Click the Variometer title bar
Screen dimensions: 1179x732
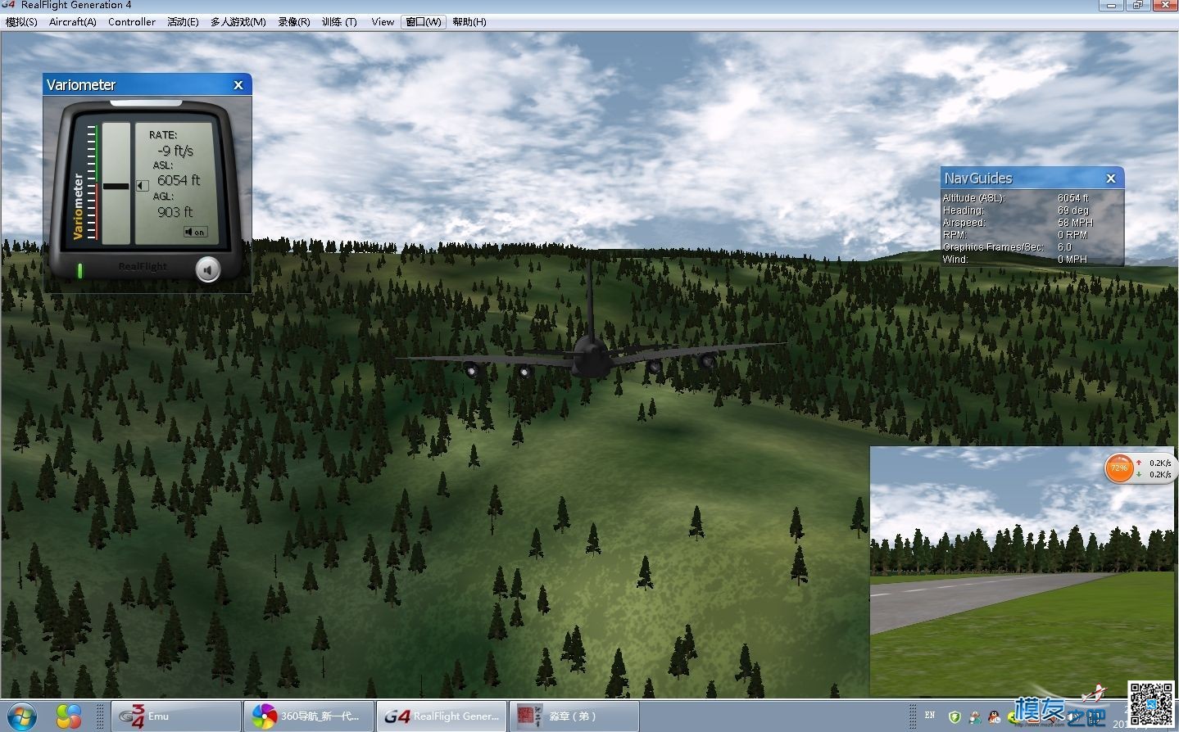(x=147, y=85)
